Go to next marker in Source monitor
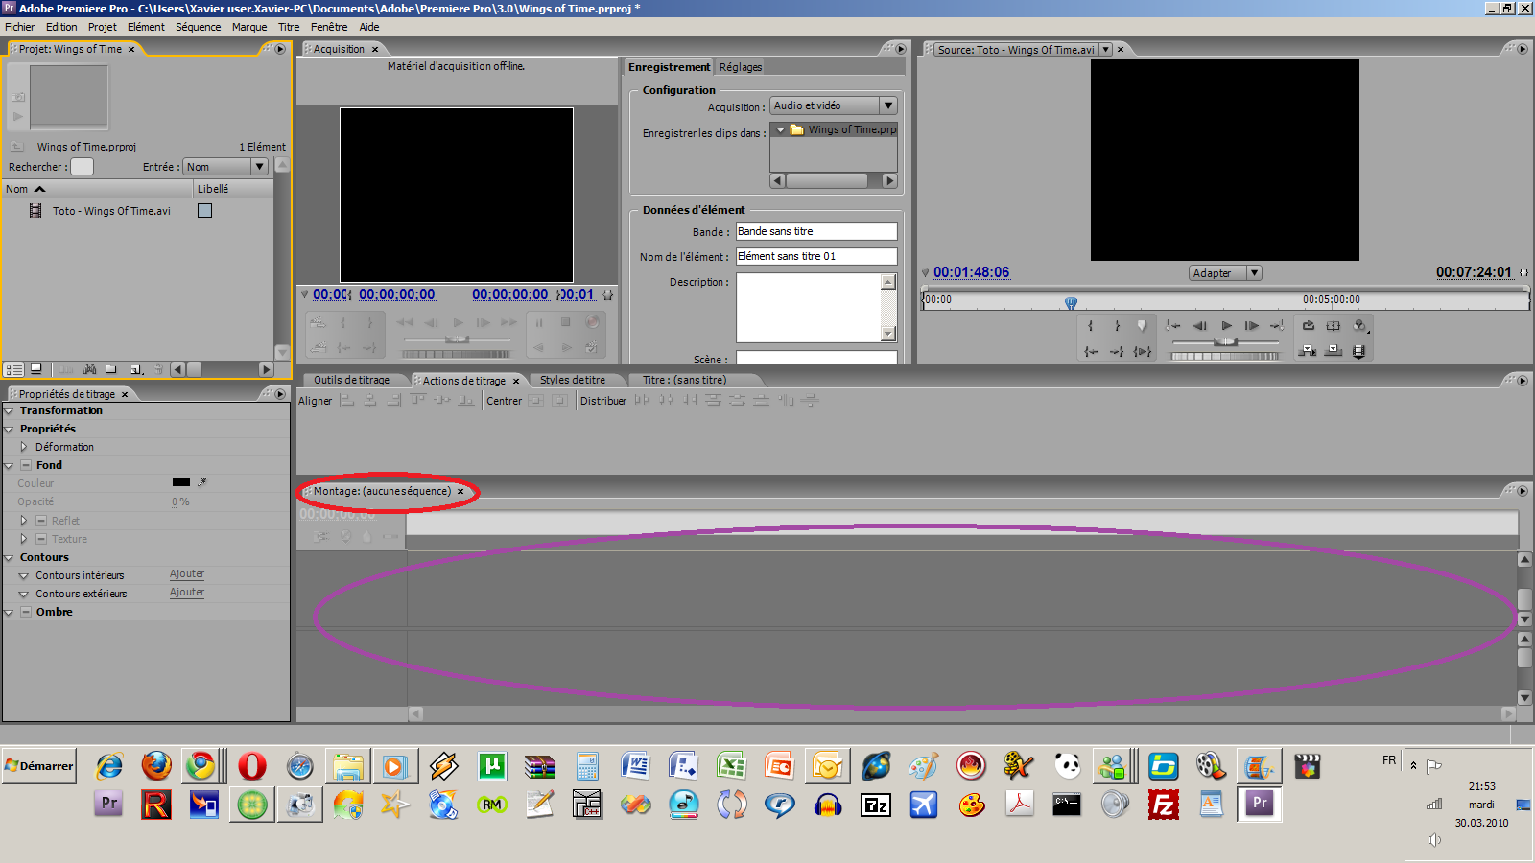 click(1278, 326)
